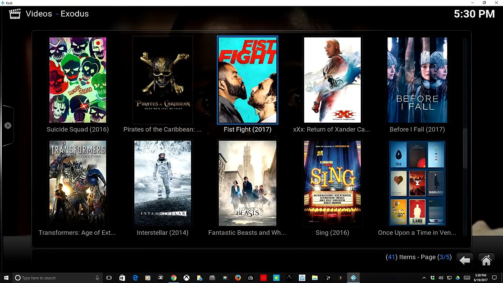Go to the Kodi home screen
503x283 pixels.
[x=486, y=260]
